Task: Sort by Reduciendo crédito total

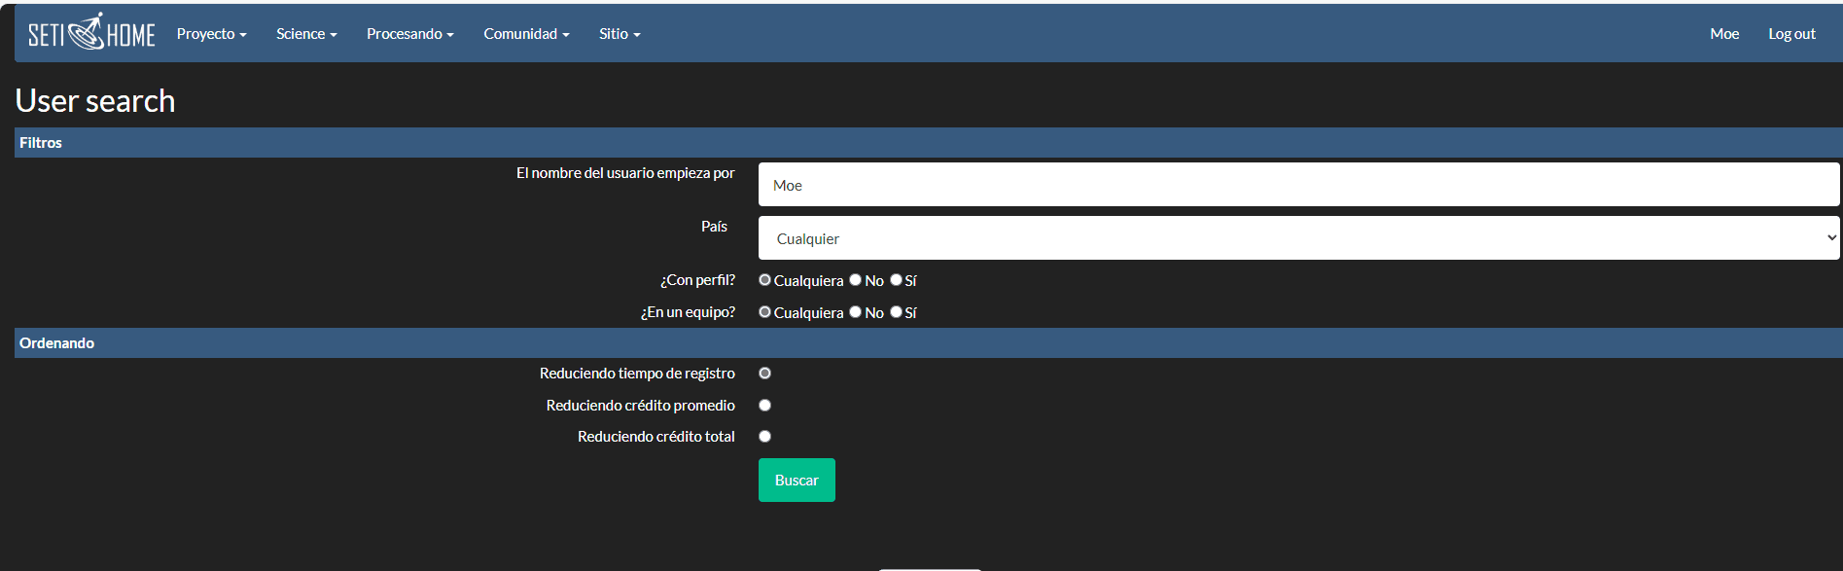Action: coord(765,437)
